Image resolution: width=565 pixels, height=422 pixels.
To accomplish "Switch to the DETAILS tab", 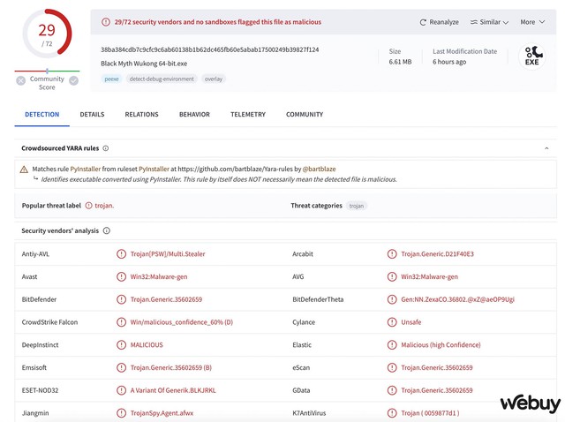I will pos(92,114).
